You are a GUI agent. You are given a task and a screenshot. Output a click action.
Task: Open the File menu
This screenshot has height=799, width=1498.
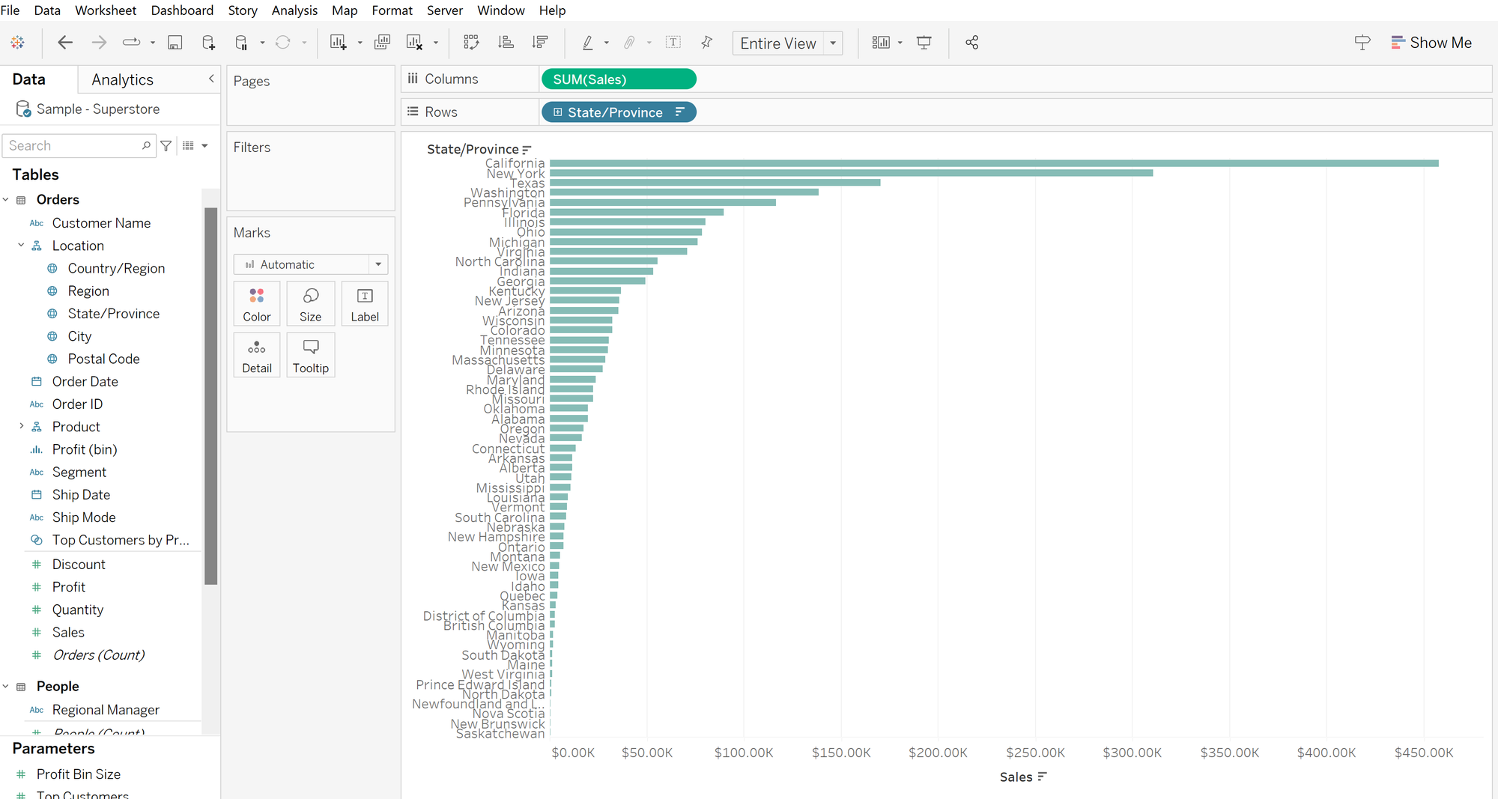coord(10,10)
